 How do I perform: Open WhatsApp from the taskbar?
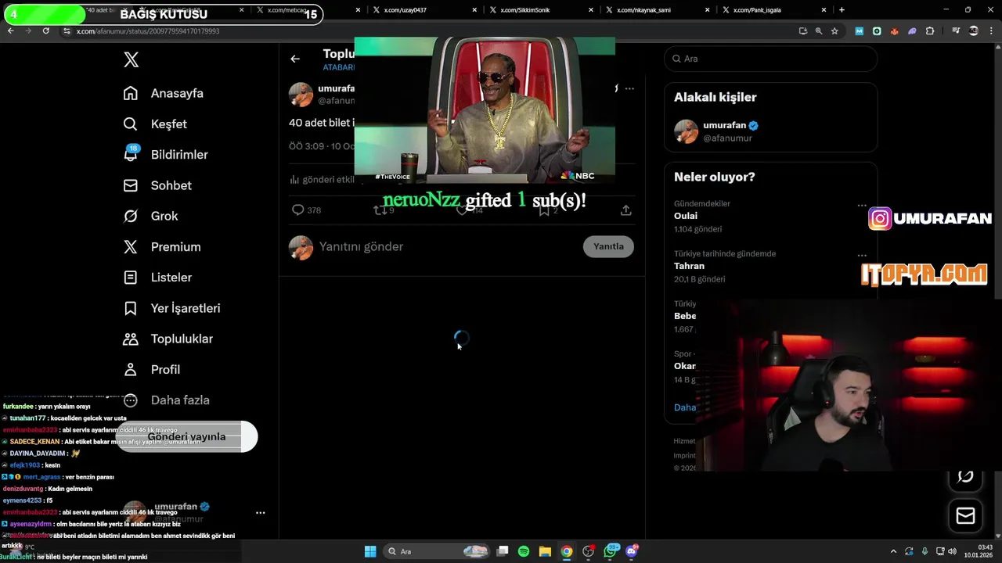pos(610,551)
